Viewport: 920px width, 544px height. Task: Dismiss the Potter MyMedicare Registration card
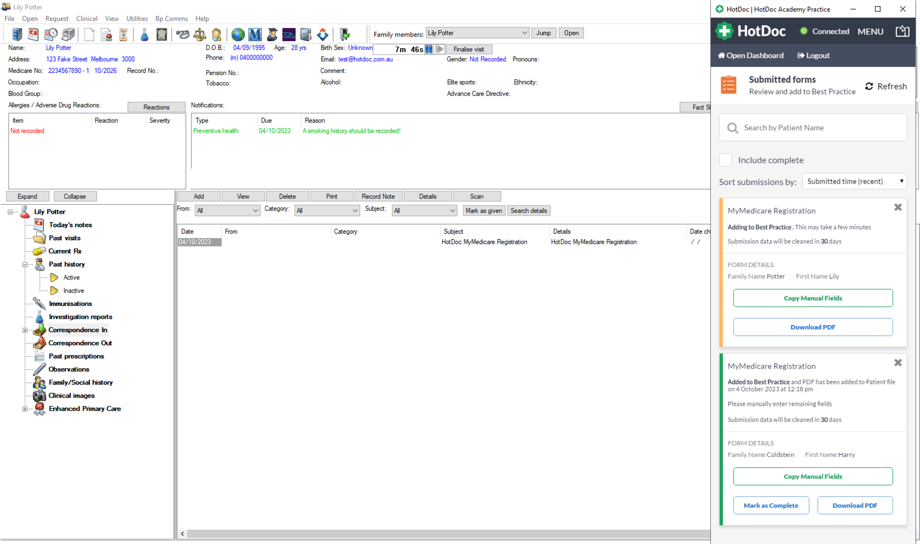coord(898,207)
